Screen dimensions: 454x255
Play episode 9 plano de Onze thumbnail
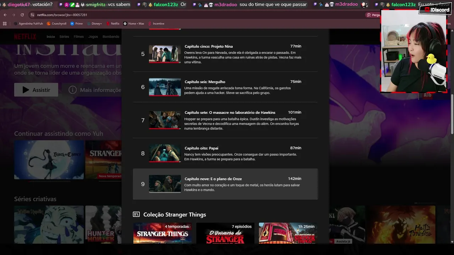[165, 184]
